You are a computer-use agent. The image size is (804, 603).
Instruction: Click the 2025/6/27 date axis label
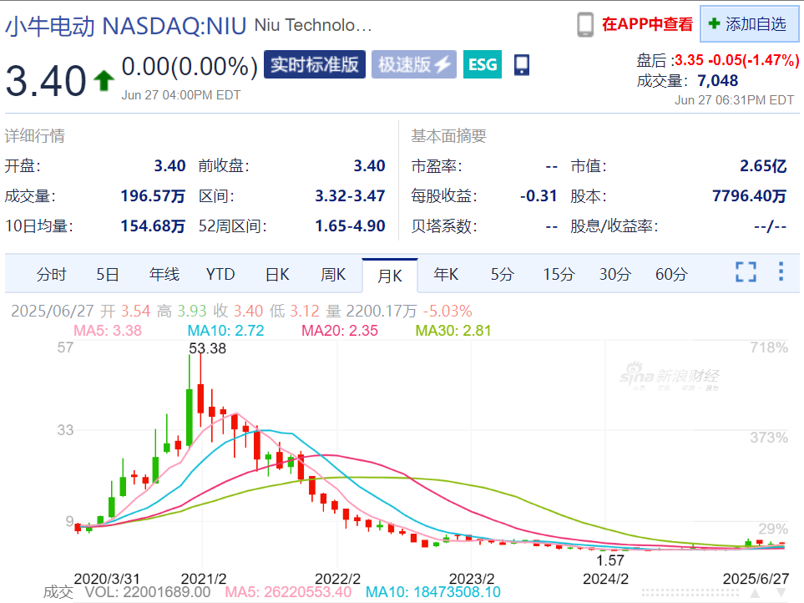tap(756, 579)
